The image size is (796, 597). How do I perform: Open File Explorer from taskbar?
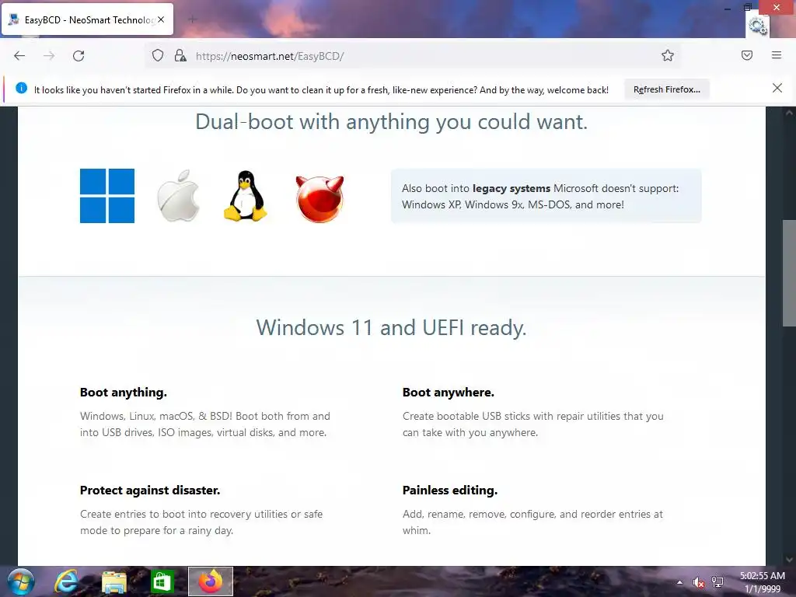click(x=114, y=581)
